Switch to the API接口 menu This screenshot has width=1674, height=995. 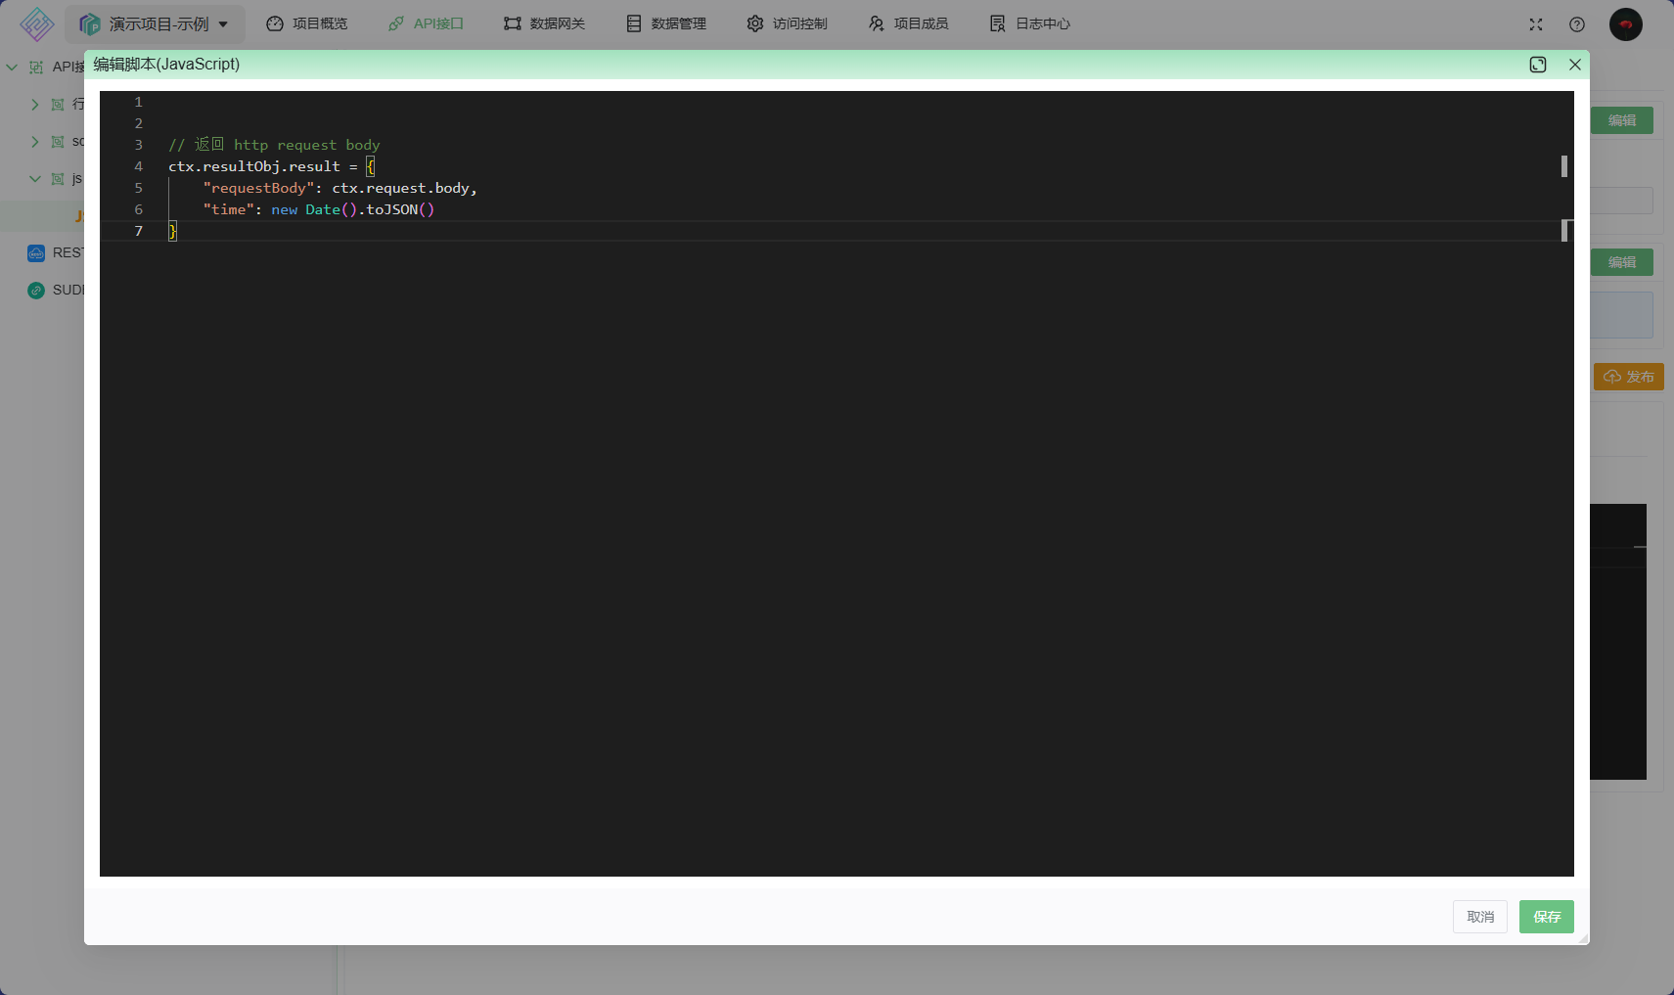click(x=426, y=23)
